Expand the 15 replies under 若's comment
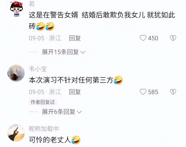 pos(60,52)
